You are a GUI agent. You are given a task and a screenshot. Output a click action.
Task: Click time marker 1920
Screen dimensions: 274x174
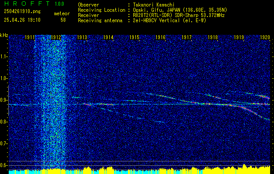[265, 37]
